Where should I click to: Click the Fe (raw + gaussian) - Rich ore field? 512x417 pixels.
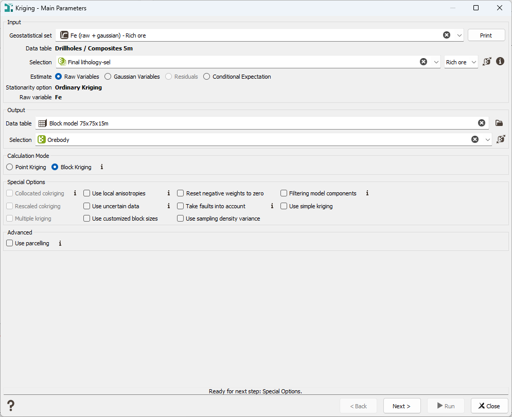click(260, 35)
